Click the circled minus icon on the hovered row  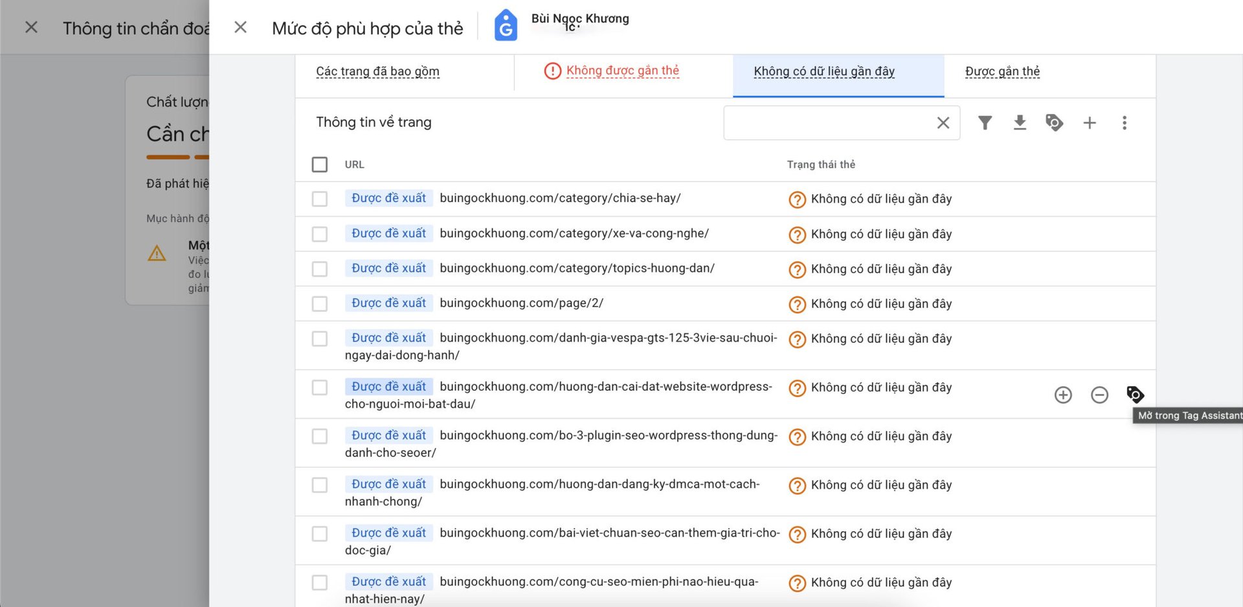[1099, 395]
